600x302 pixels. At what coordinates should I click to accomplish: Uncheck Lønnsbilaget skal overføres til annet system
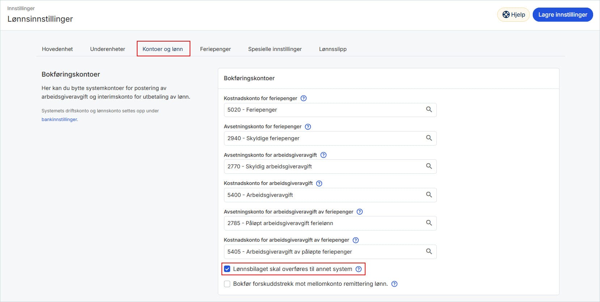tap(227, 269)
